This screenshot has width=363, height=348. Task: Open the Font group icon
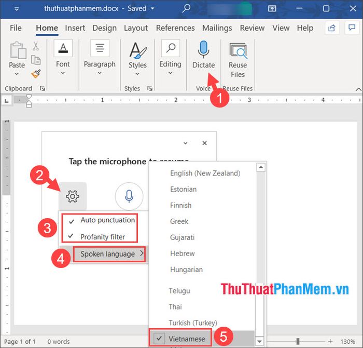coord(63,48)
